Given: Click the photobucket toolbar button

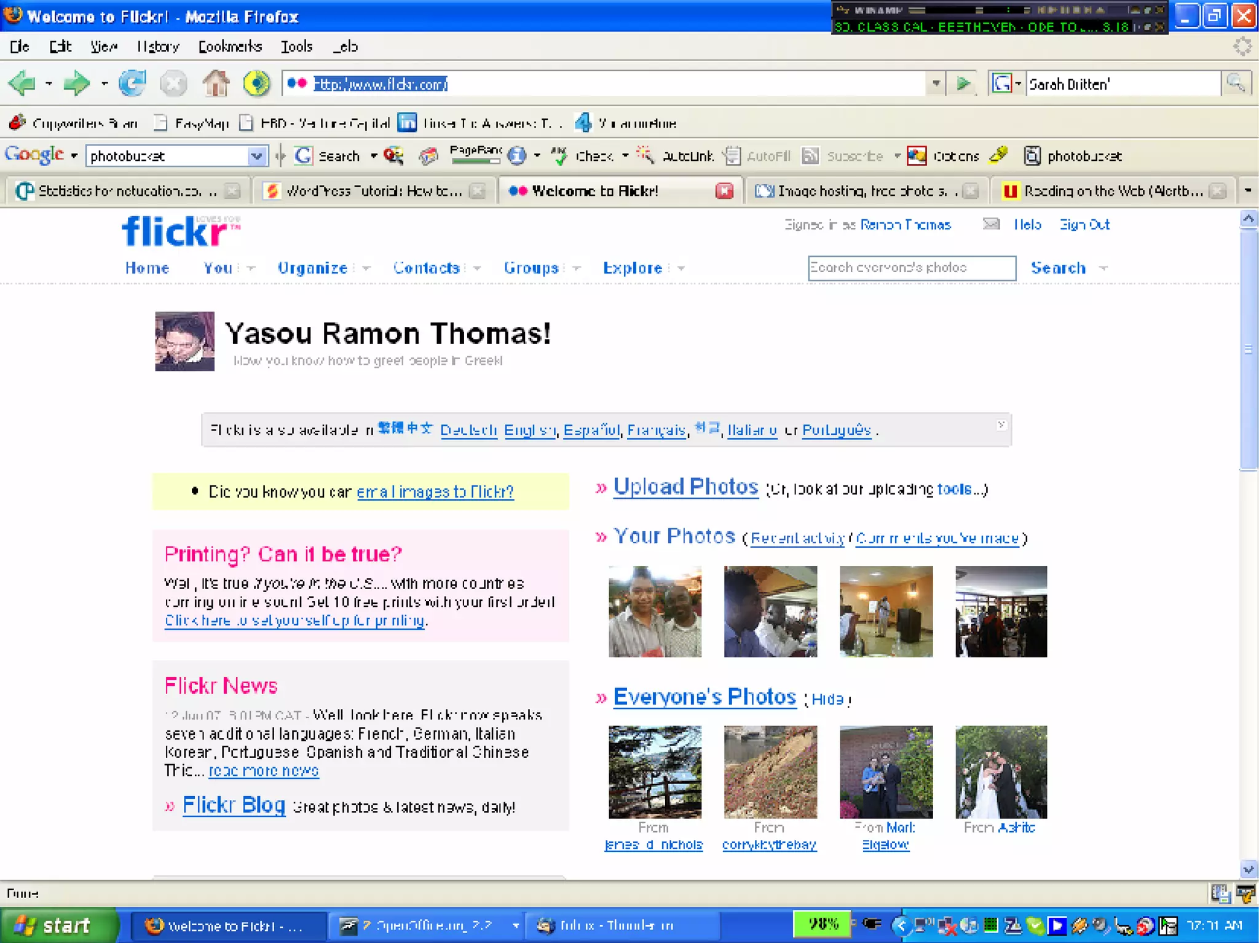Looking at the screenshot, I should (x=1073, y=156).
